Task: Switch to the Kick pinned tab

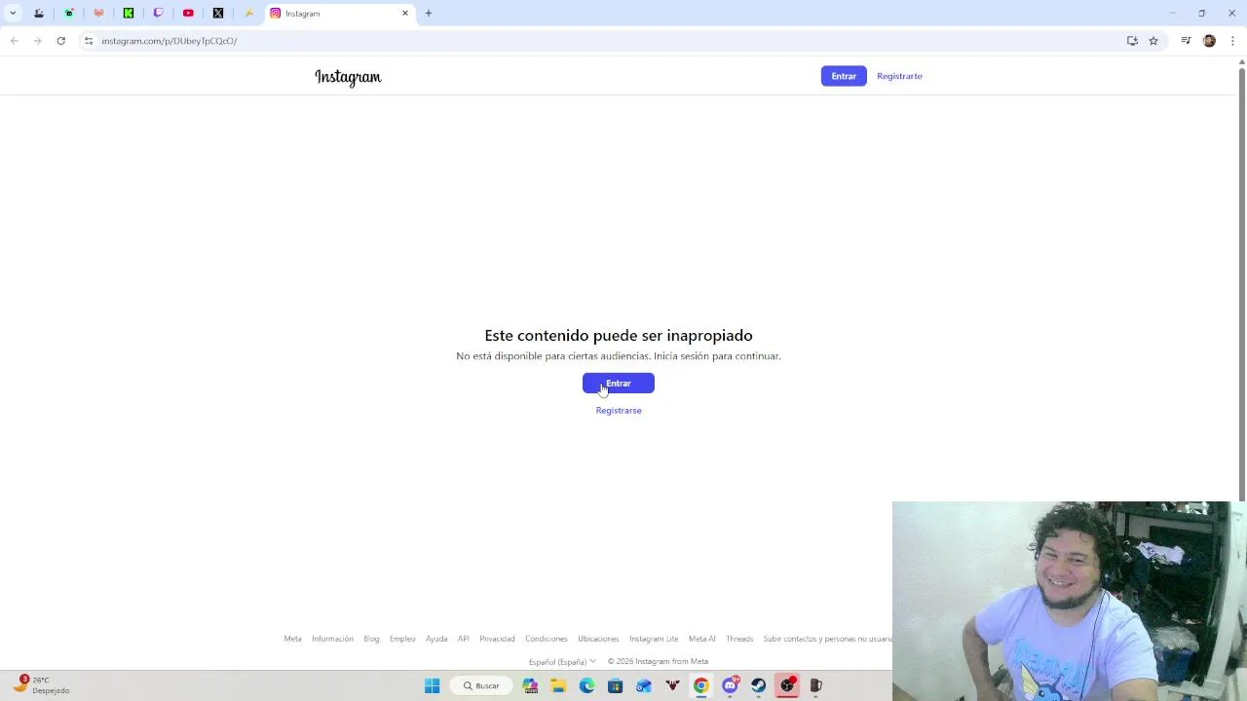Action: (x=129, y=14)
